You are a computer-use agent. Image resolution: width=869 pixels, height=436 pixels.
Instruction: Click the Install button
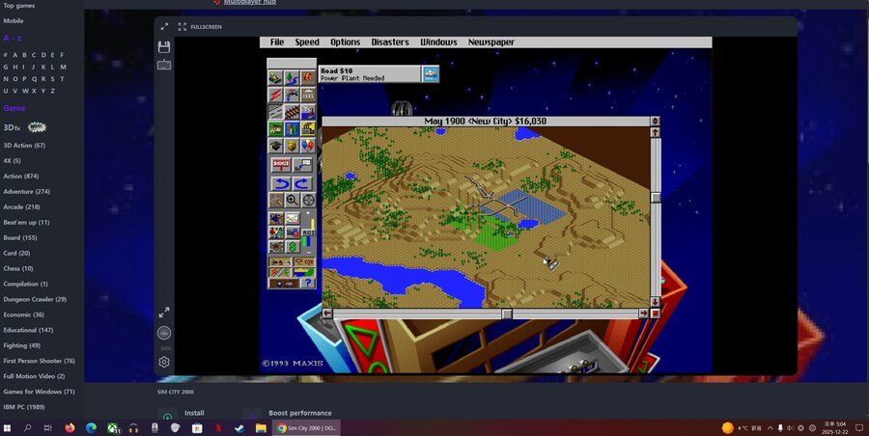click(x=194, y=413)
